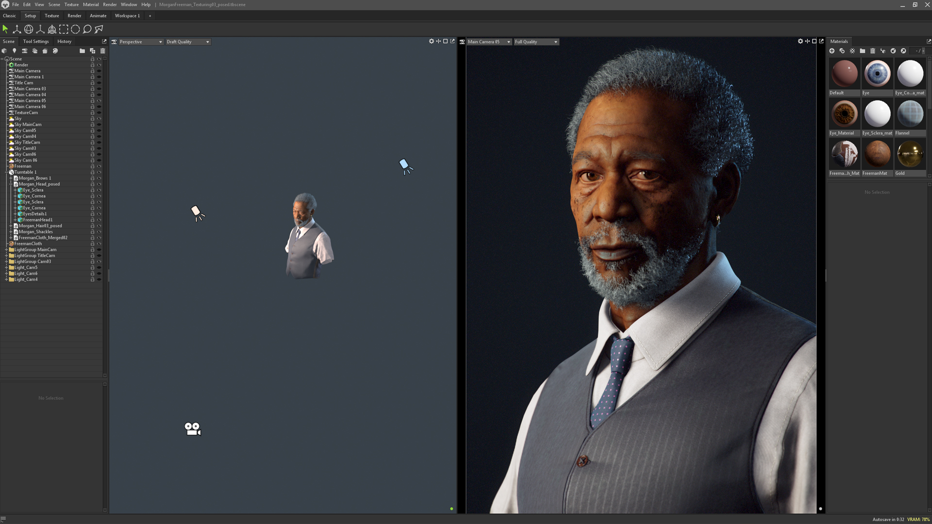Add a new camera object
The width and height of the screenshot is (932, 524).
point(24,50)
